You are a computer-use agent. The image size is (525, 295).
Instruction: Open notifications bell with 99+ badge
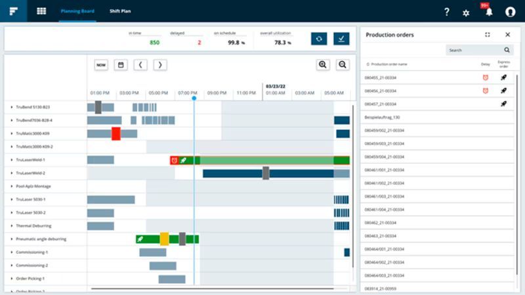(488, 11)
